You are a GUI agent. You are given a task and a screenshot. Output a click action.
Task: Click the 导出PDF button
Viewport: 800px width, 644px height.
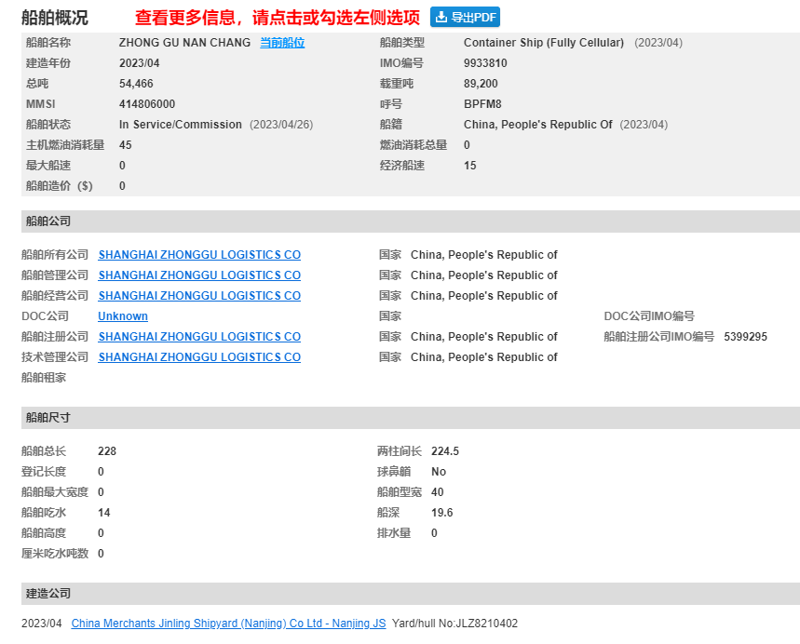coord(465,17)
